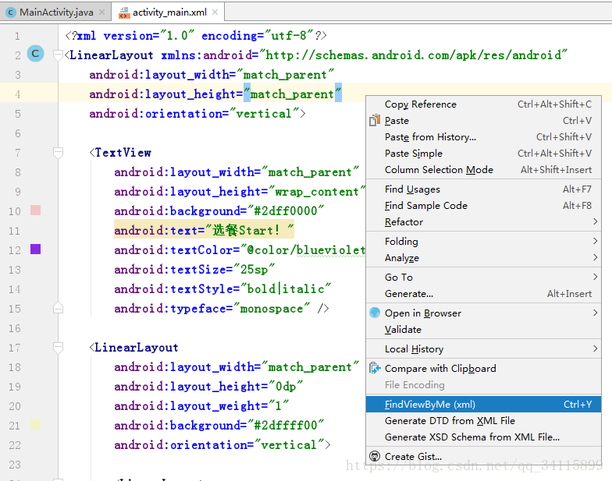Expand the Open in Browser submenu arrow
This screenshot has width=612, height=481.
click(x=595, y=313)
